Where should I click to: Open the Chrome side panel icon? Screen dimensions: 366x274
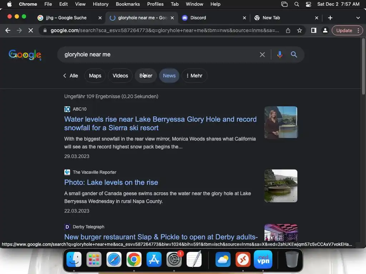(x=314, y=31)
